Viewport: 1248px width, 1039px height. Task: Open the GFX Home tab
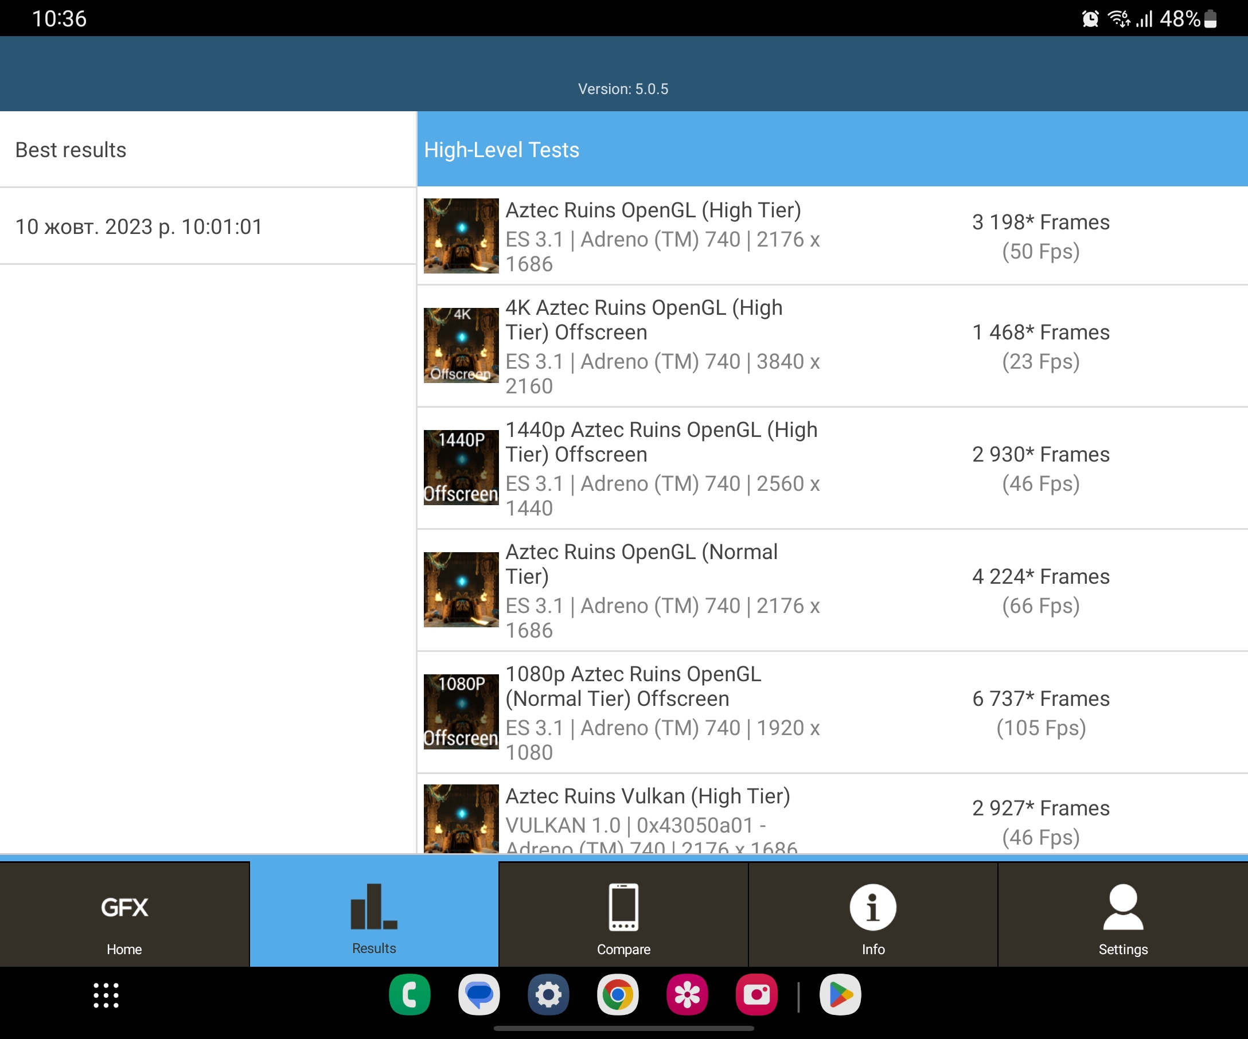click(x=124, y=915)
